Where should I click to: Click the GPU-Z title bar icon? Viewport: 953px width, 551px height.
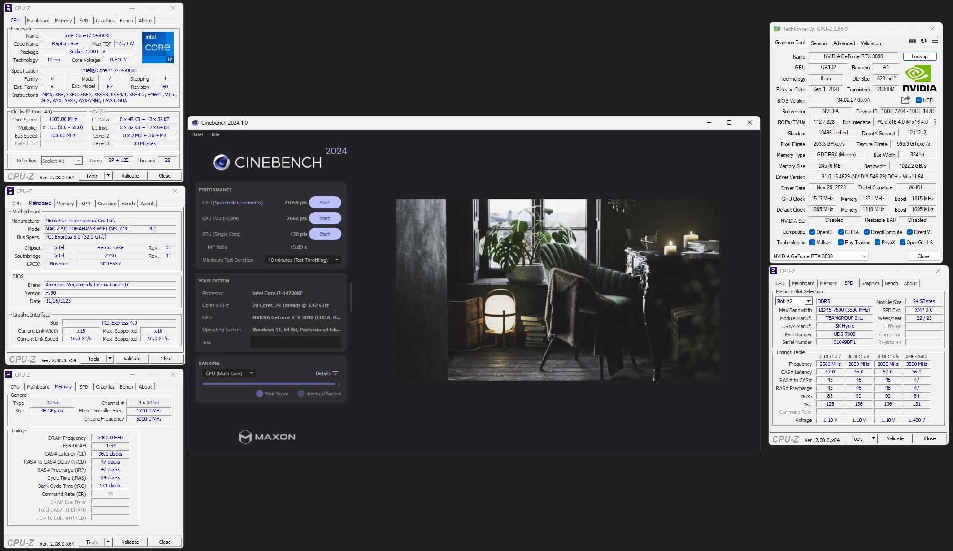point(777,29)
